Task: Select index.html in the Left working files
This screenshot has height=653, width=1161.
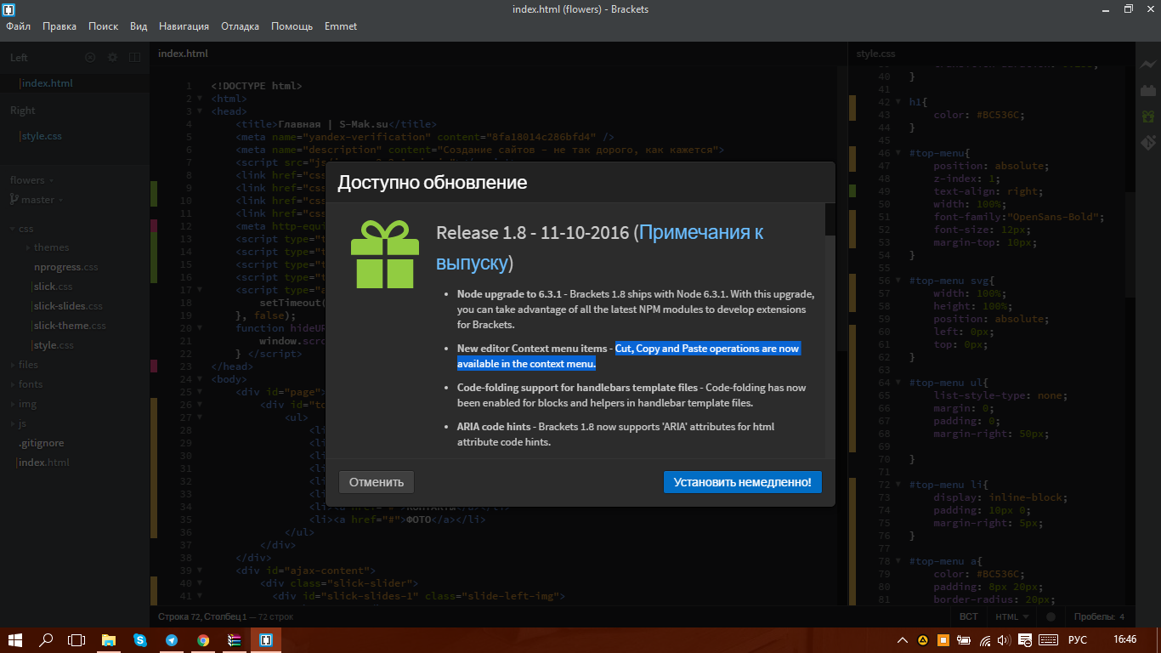Action: [x=75, y=83]
